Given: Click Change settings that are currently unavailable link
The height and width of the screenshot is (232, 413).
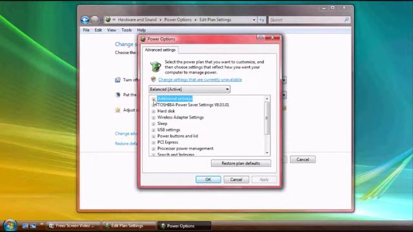Looking at the screenshot, I should point(200,79).
